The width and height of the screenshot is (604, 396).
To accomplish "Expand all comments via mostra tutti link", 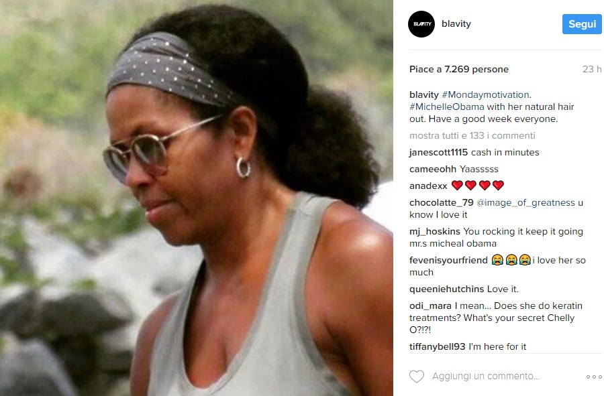I will click(x=472, y=135).
